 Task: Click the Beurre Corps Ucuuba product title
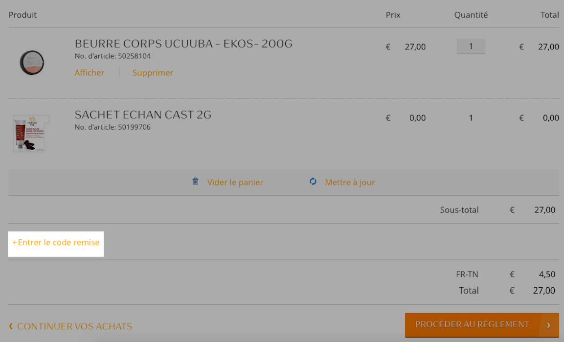point(183,44)
